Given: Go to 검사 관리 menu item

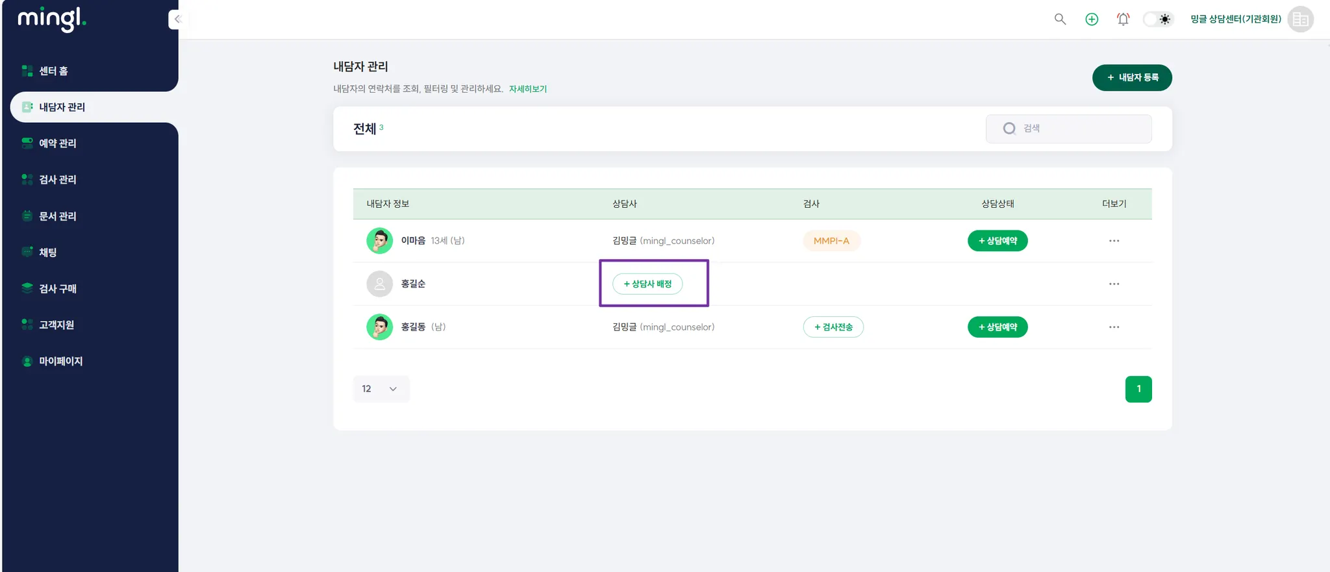Looking at the screenshot, I should pyautogui.click(x=57, y=180).
